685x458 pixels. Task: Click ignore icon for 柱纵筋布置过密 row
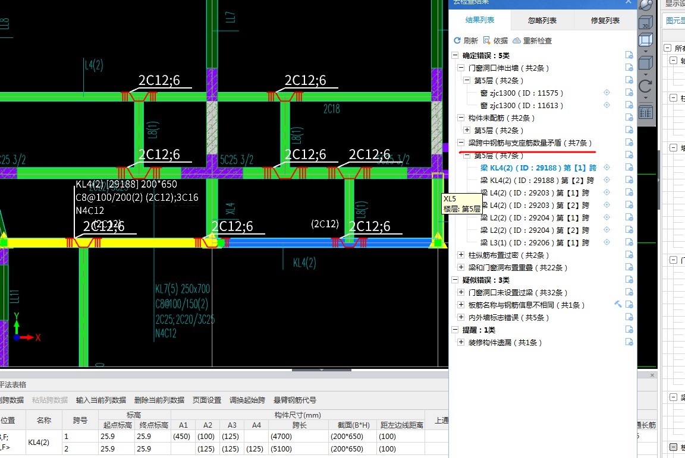pyautogui.click(x=629, y=254)
